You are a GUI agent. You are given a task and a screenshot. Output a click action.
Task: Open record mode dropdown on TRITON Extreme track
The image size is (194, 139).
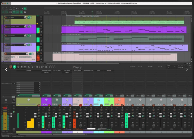pyautogui.click(x=13, y=57)
